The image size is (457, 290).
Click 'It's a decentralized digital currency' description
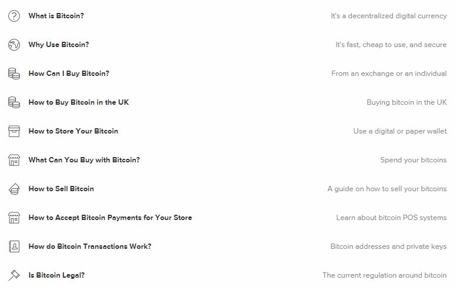[x=388, y=16]
